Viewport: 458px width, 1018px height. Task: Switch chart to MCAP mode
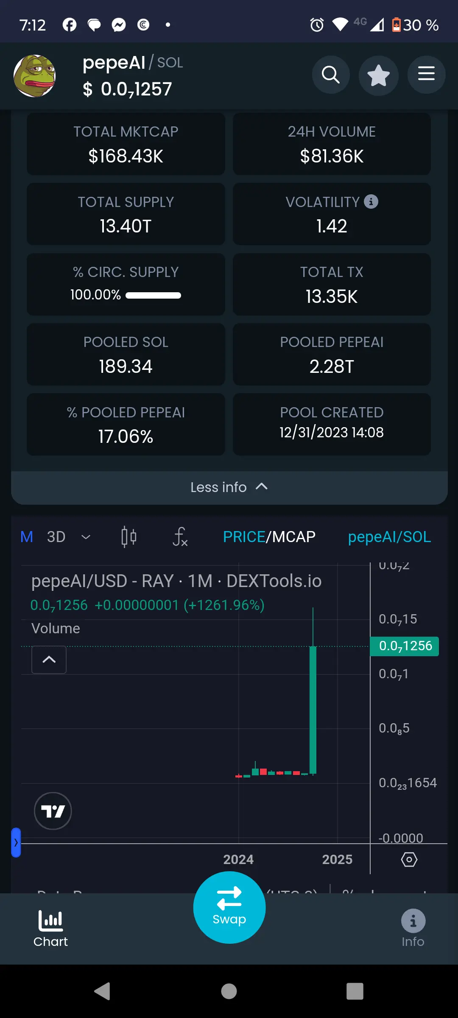tap(293, 537)
